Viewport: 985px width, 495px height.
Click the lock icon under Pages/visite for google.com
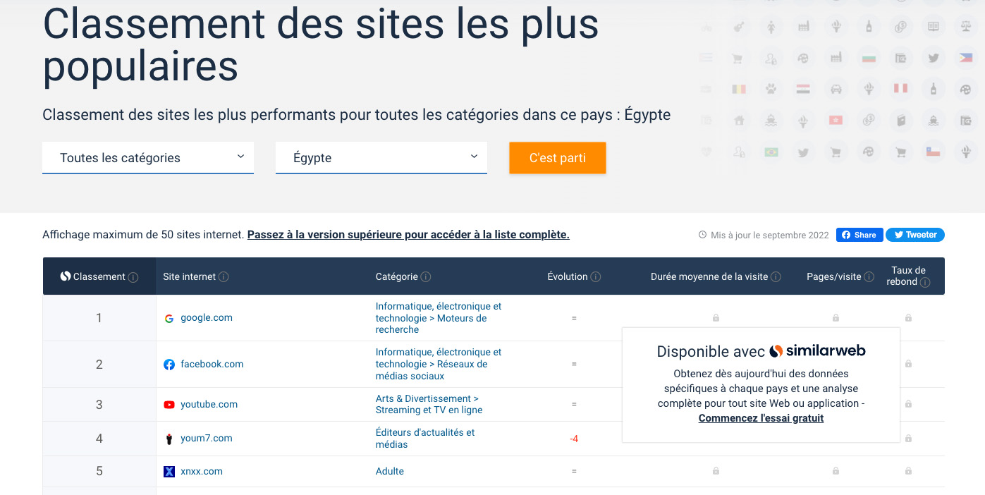[836, 318]
